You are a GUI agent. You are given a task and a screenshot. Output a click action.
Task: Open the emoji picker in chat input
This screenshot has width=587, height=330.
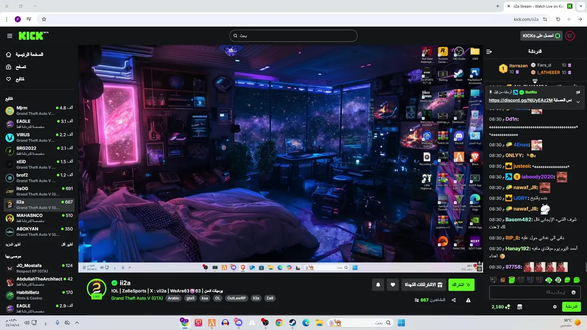tap(573, 292)
